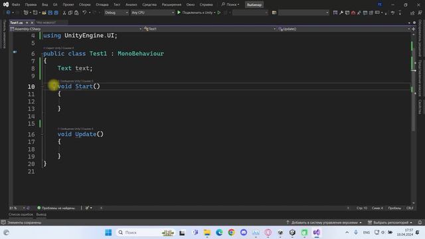Click the Copy toolbar icon
425x239 pixels.
[70, 13]
